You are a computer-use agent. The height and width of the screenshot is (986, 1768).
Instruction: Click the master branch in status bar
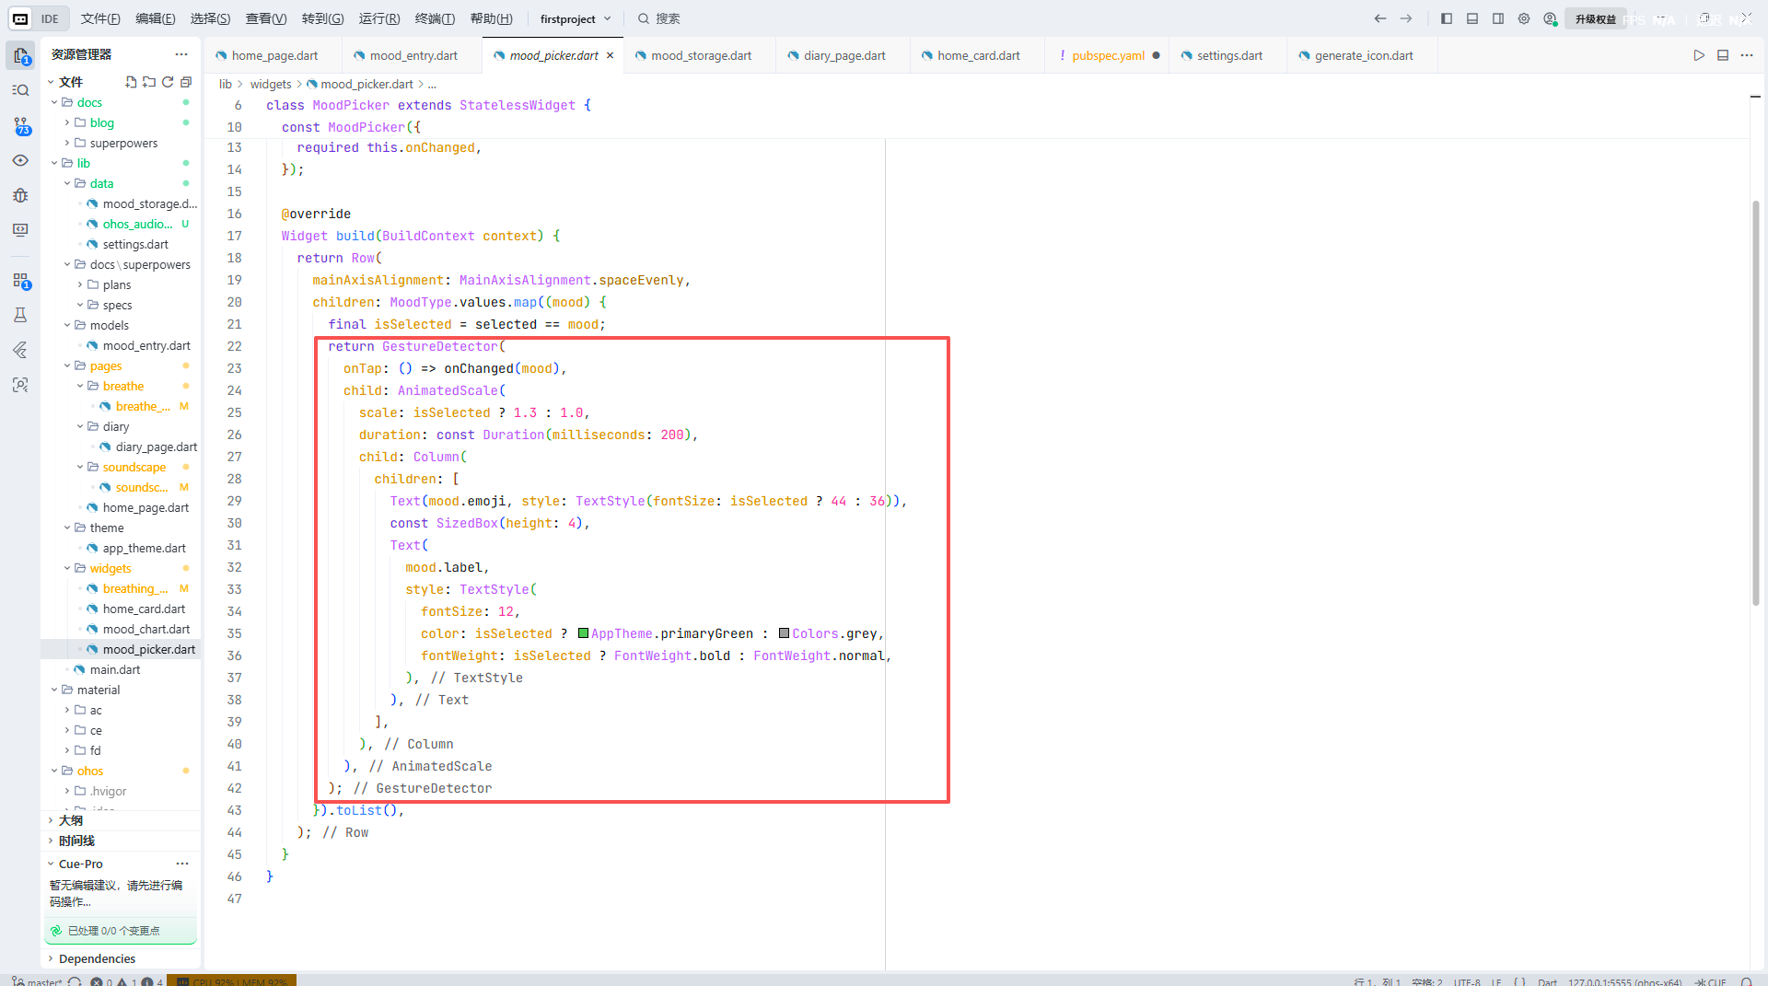[38, 981]
